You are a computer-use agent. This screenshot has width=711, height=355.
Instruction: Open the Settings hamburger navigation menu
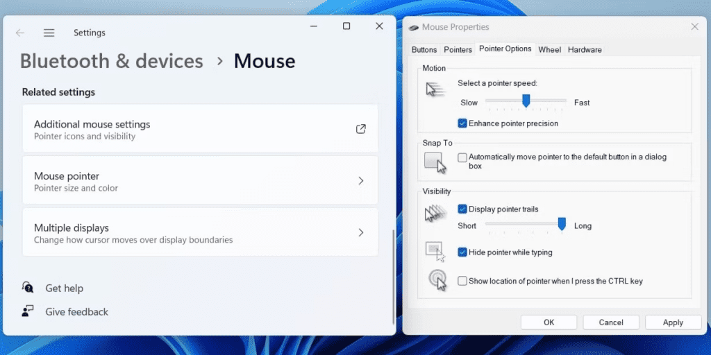tap(49, 33)
